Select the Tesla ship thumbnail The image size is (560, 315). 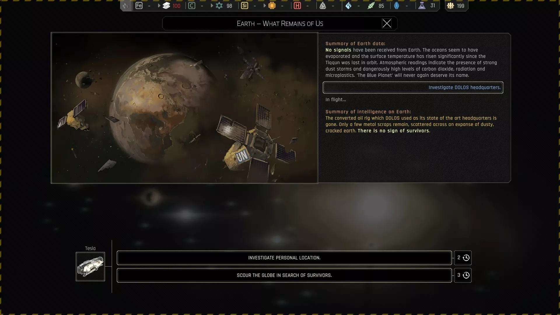[90, 267]
